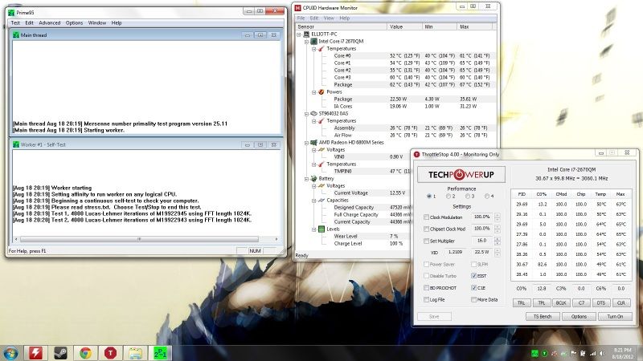Uncheck the EIST checkbox
This screenshot has height=361, width=643.
(473, 276)
